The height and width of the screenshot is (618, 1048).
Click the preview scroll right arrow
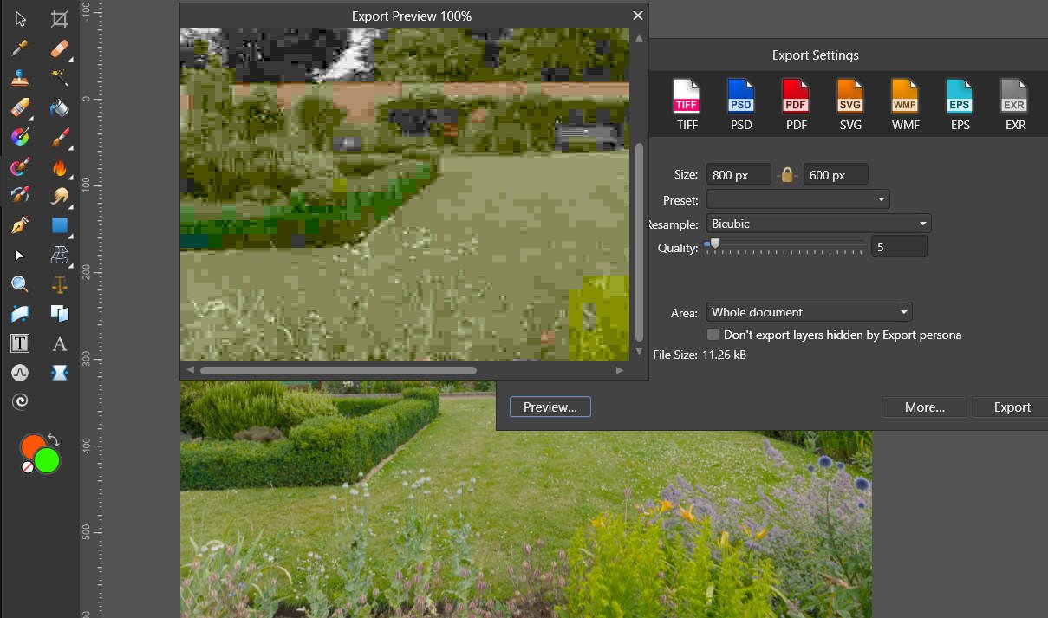(620, 370)
